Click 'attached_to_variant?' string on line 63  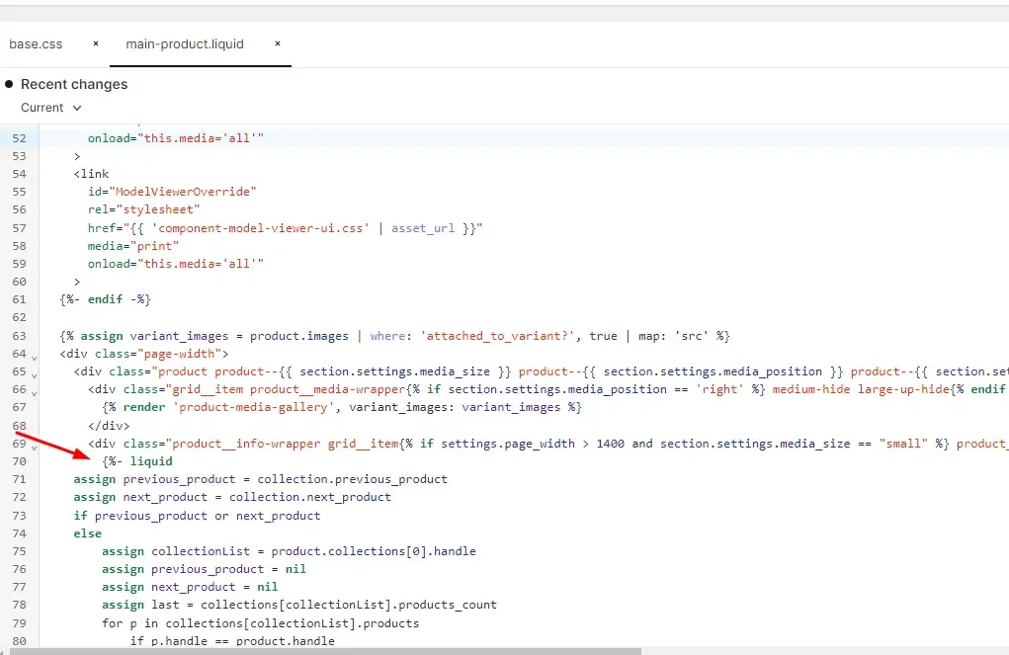(x=498, y=336)
